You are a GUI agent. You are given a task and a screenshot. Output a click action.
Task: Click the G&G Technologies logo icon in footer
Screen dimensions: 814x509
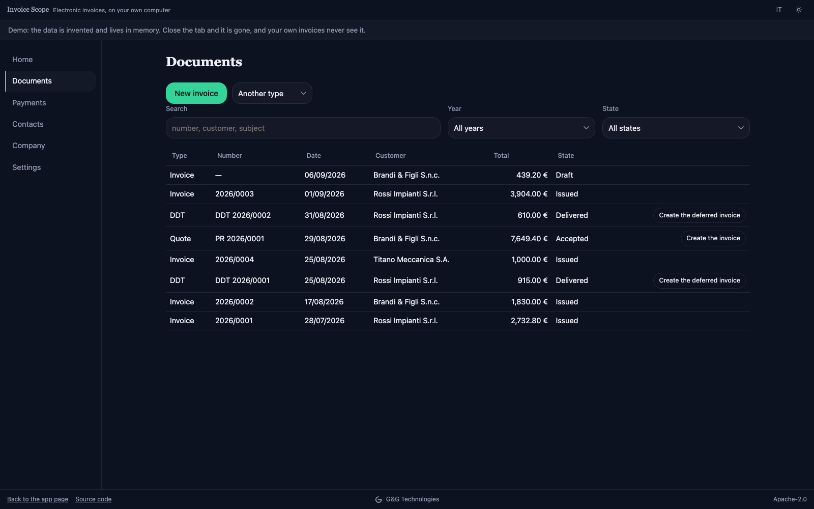[x=379, y=499]
